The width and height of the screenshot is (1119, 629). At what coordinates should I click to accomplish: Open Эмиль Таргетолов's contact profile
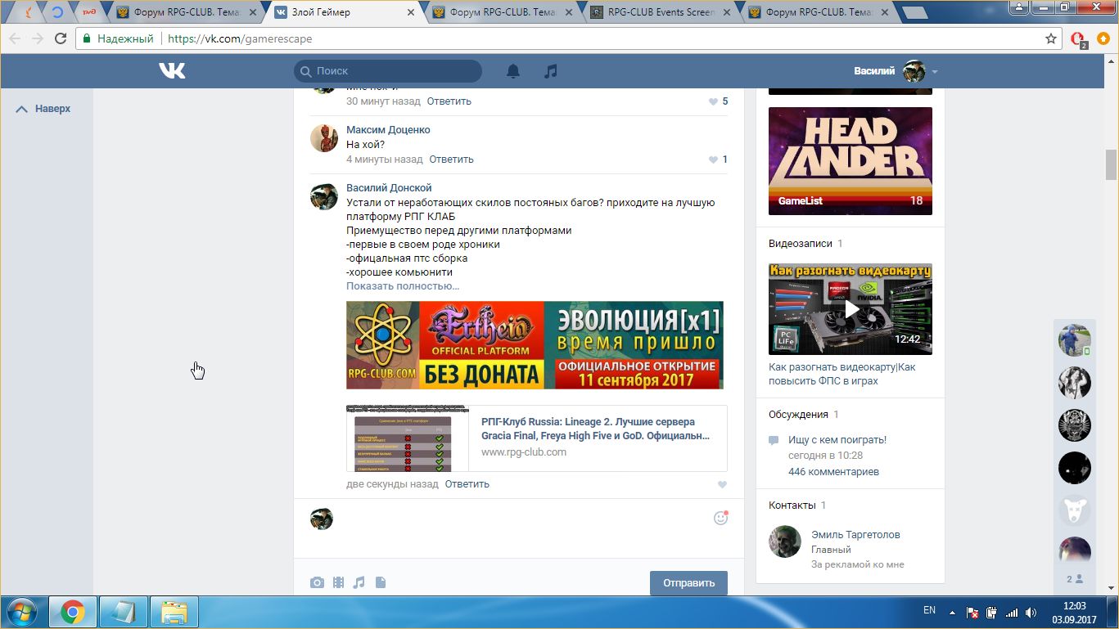pos(855,535)
